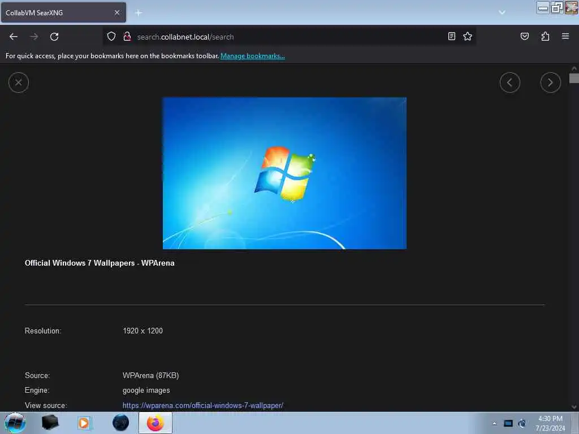Expand the list all tabs chevron

point(502,12)
